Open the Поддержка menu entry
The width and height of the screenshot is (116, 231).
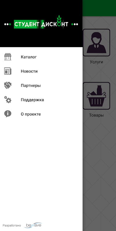[x=41, y=100]
